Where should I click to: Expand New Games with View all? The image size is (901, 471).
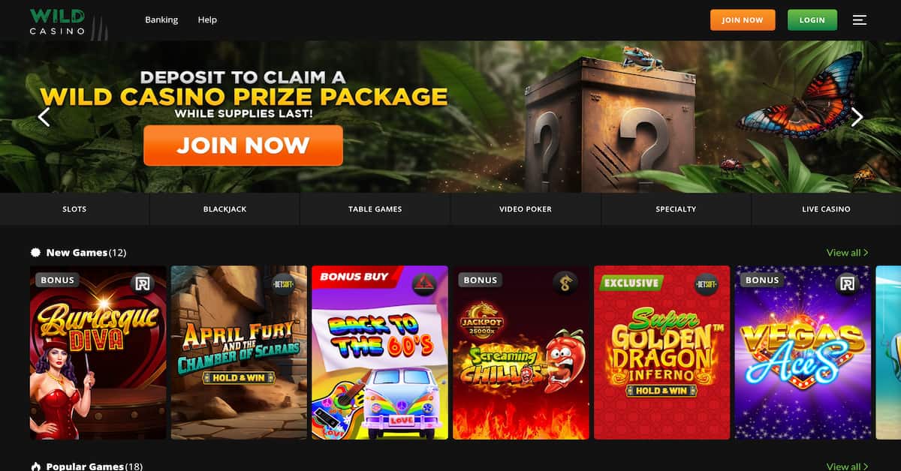pyautogui.click(x=847, y=253)
